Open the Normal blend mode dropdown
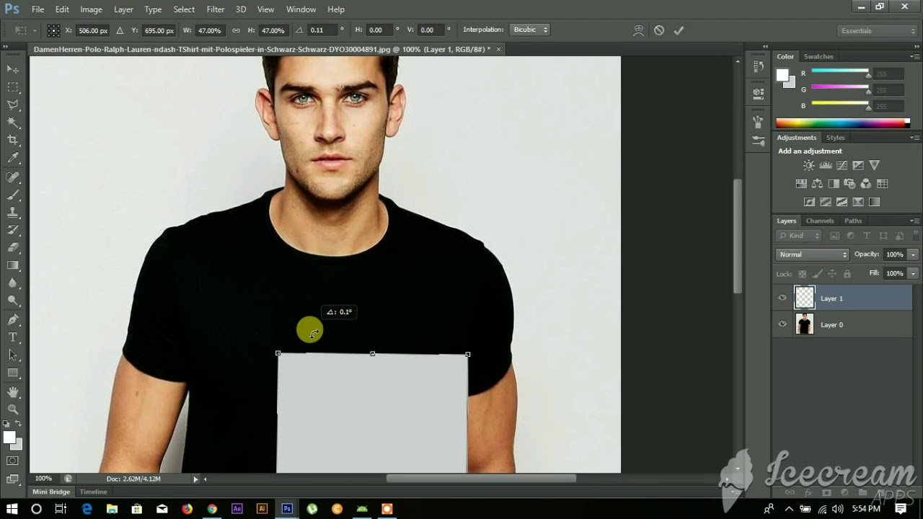This screenshot has height=519, width=923. coord(813,254)
